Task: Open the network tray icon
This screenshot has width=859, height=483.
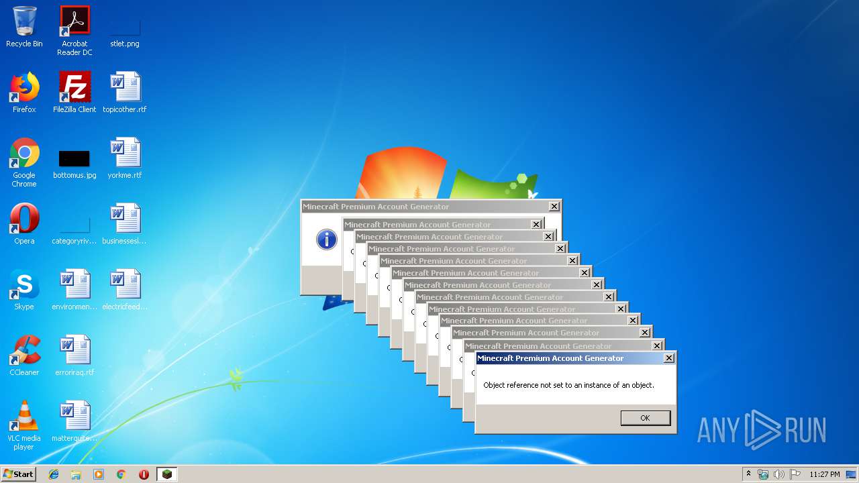Action: 763,474
